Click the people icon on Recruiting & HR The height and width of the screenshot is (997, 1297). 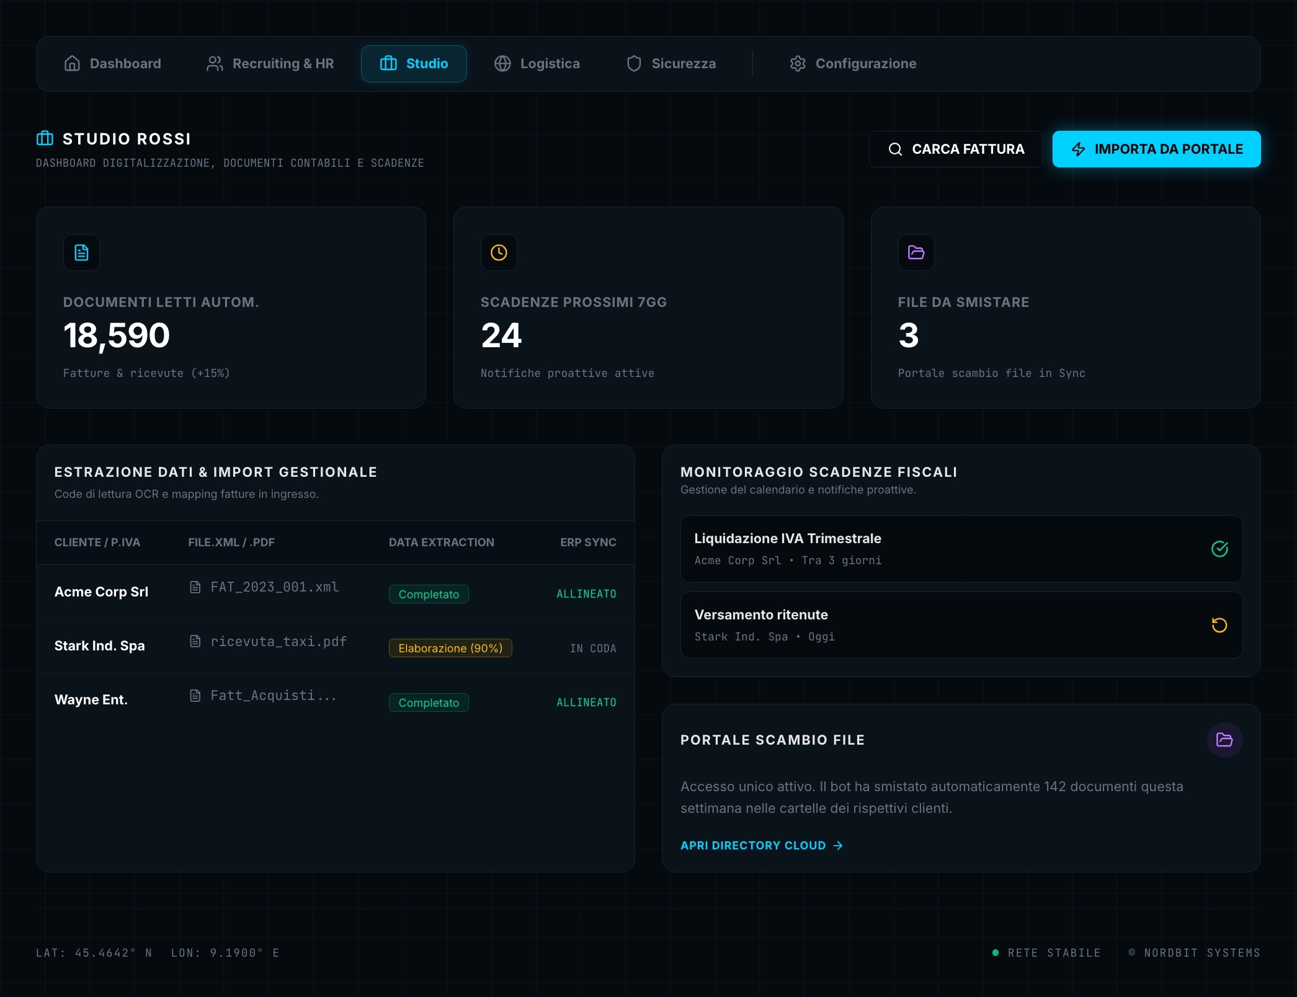215,63
